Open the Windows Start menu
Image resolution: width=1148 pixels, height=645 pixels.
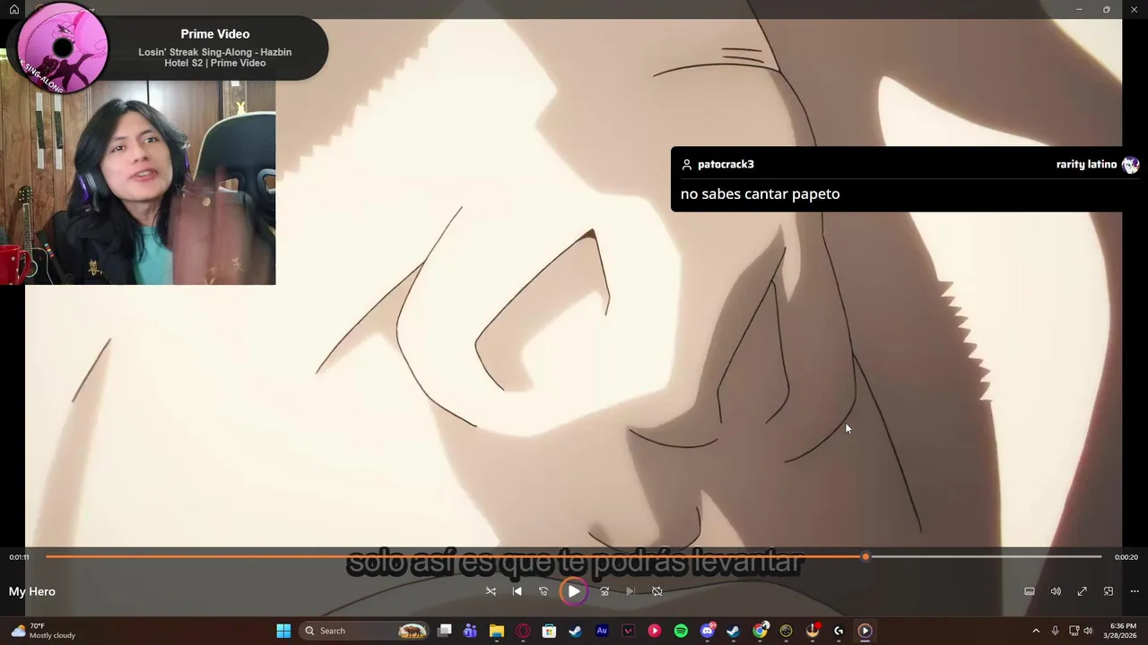tap(283, 631)
